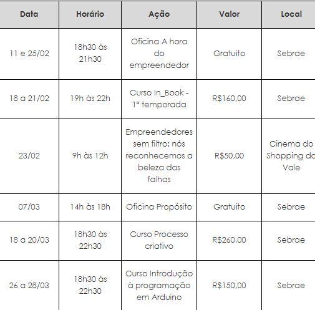Image resolution: width=315 pixels, height=310 pixels.
Task: Click the Valor column header
Action: click(229, 14)
